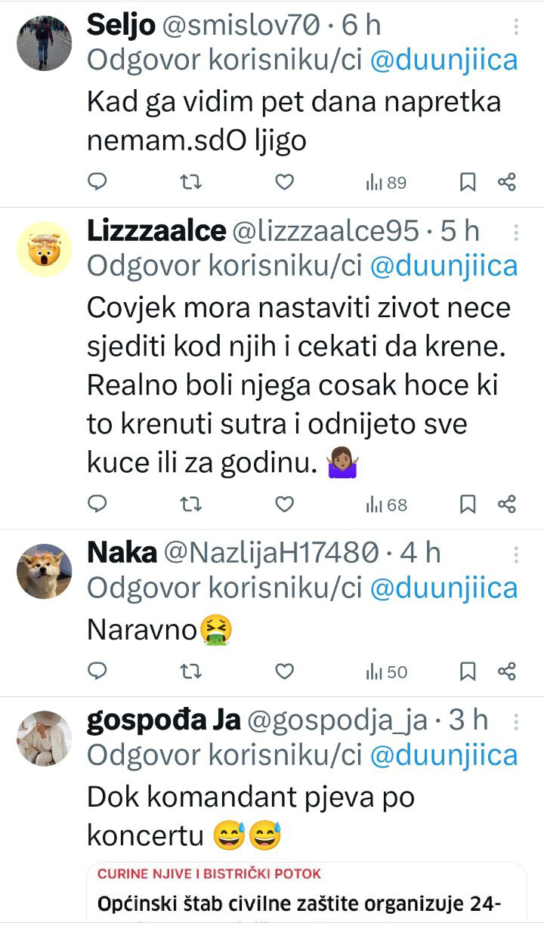Open more options for gospođa Ja's tweet

[x=516, y=722]
